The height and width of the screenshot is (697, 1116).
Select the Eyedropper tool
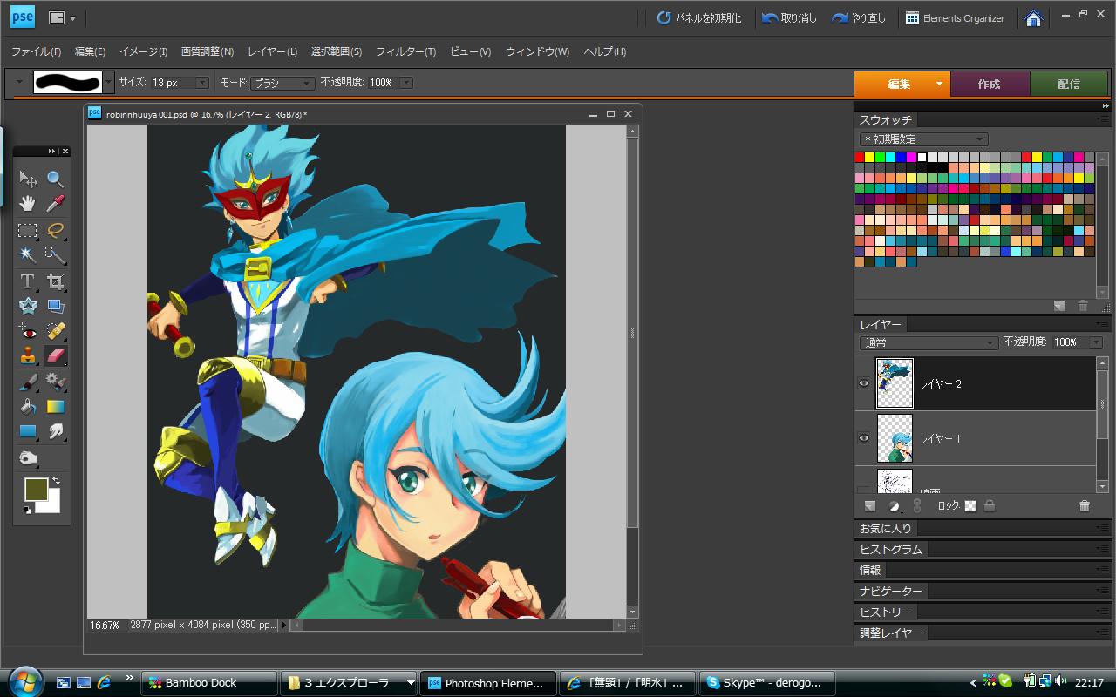55,204
